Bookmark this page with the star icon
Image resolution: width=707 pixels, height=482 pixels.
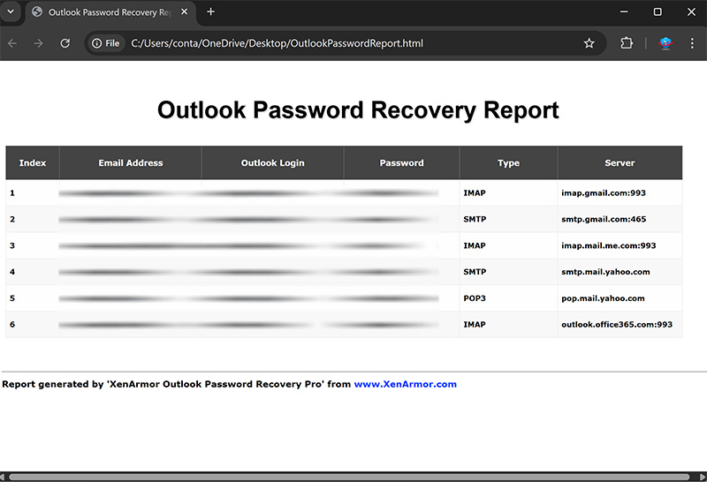point(589,43)
